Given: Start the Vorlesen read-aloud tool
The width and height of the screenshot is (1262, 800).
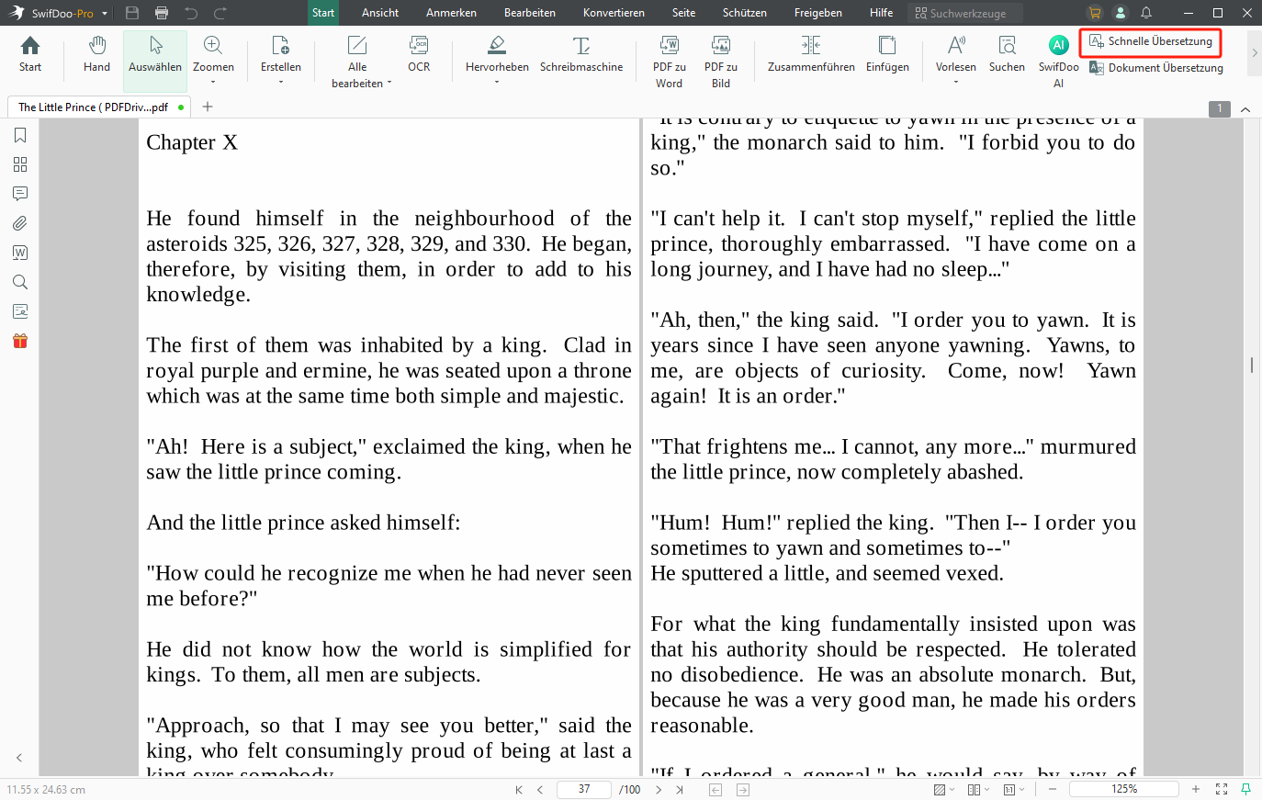Looking at the screenshot, I should point(956,55).
